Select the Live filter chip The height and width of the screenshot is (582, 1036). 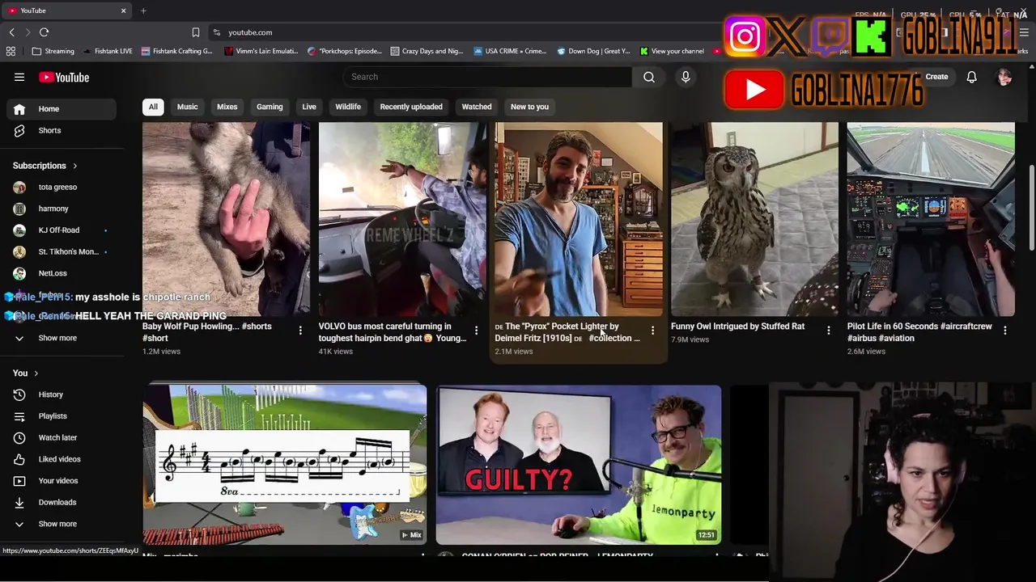coord(309,107)
